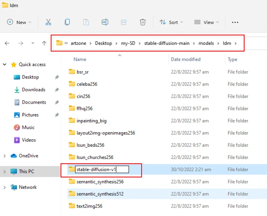Screen dimensions: 267x216
Task: Navigate to artzone in breadcrumb
Action: pos(78,43)
